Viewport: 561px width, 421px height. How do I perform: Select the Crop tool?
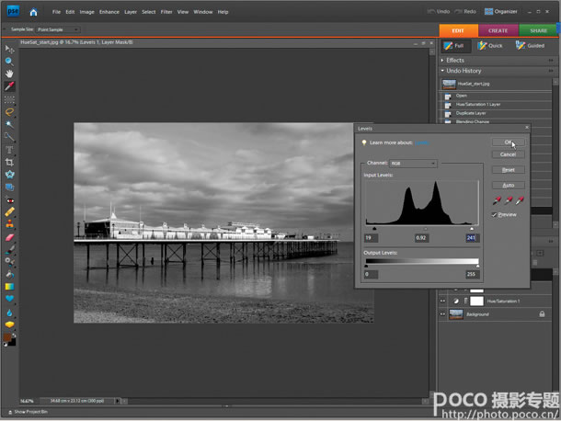tap(8, 162)
